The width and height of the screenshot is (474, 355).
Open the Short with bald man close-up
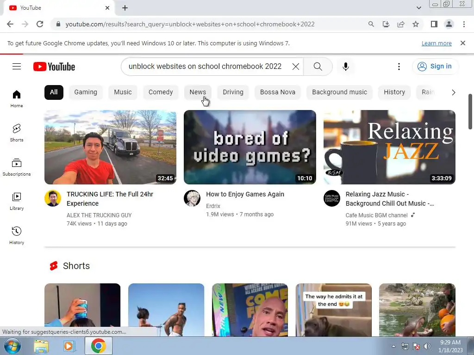point(249,310)
